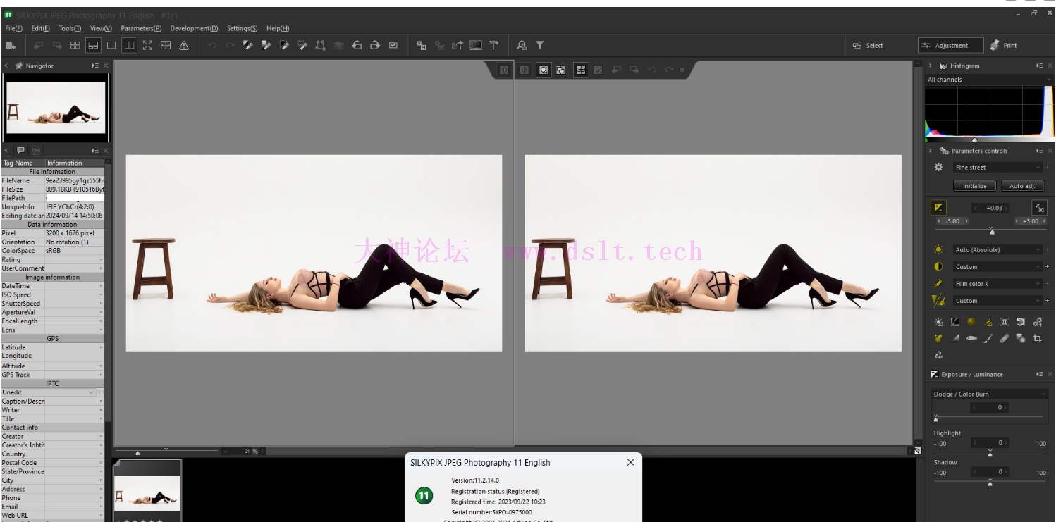The height and width of the screenshot is (522, 1056).
Task: Open the tone curve sub-control icon
Action: (x=955, y=322)
